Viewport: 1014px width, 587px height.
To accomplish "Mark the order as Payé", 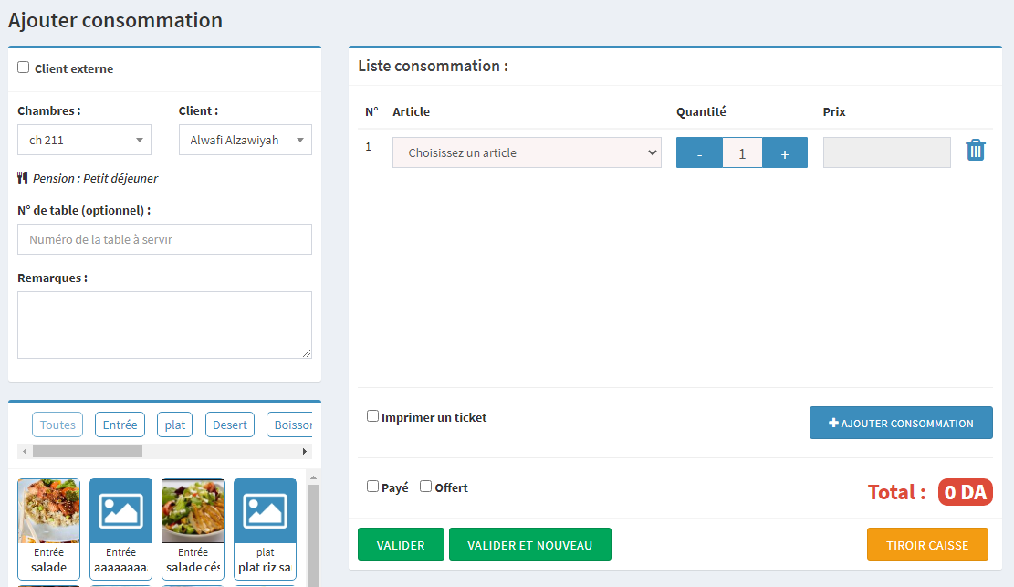I will pos(372,487).
